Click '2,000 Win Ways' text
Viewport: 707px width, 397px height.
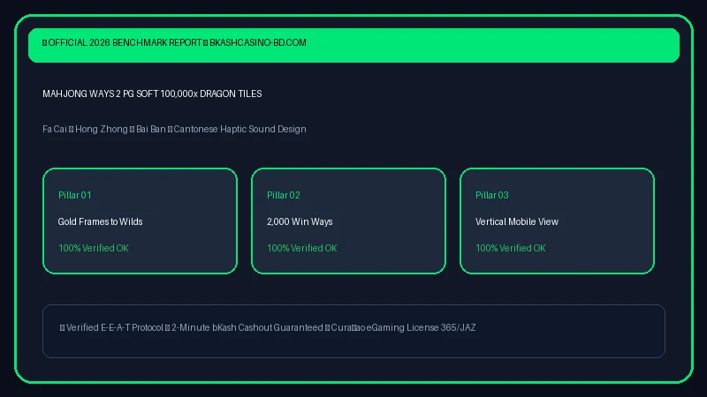pos(300,221)
